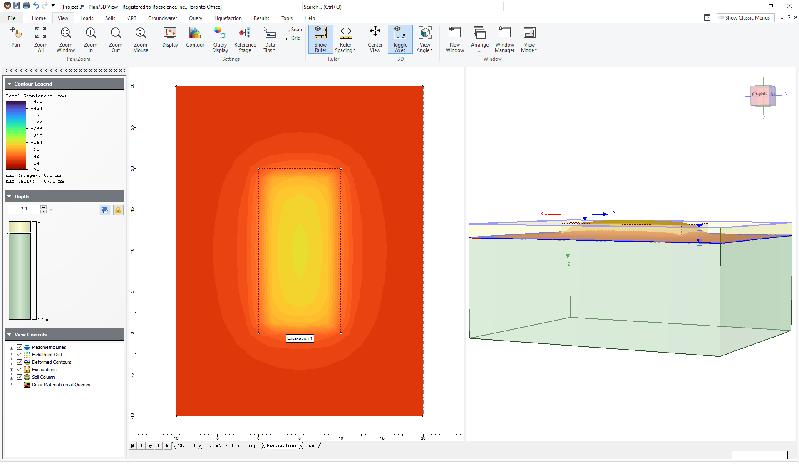Screen dimensions: 799x464
Task: Create a New Window
Action: 454,39
